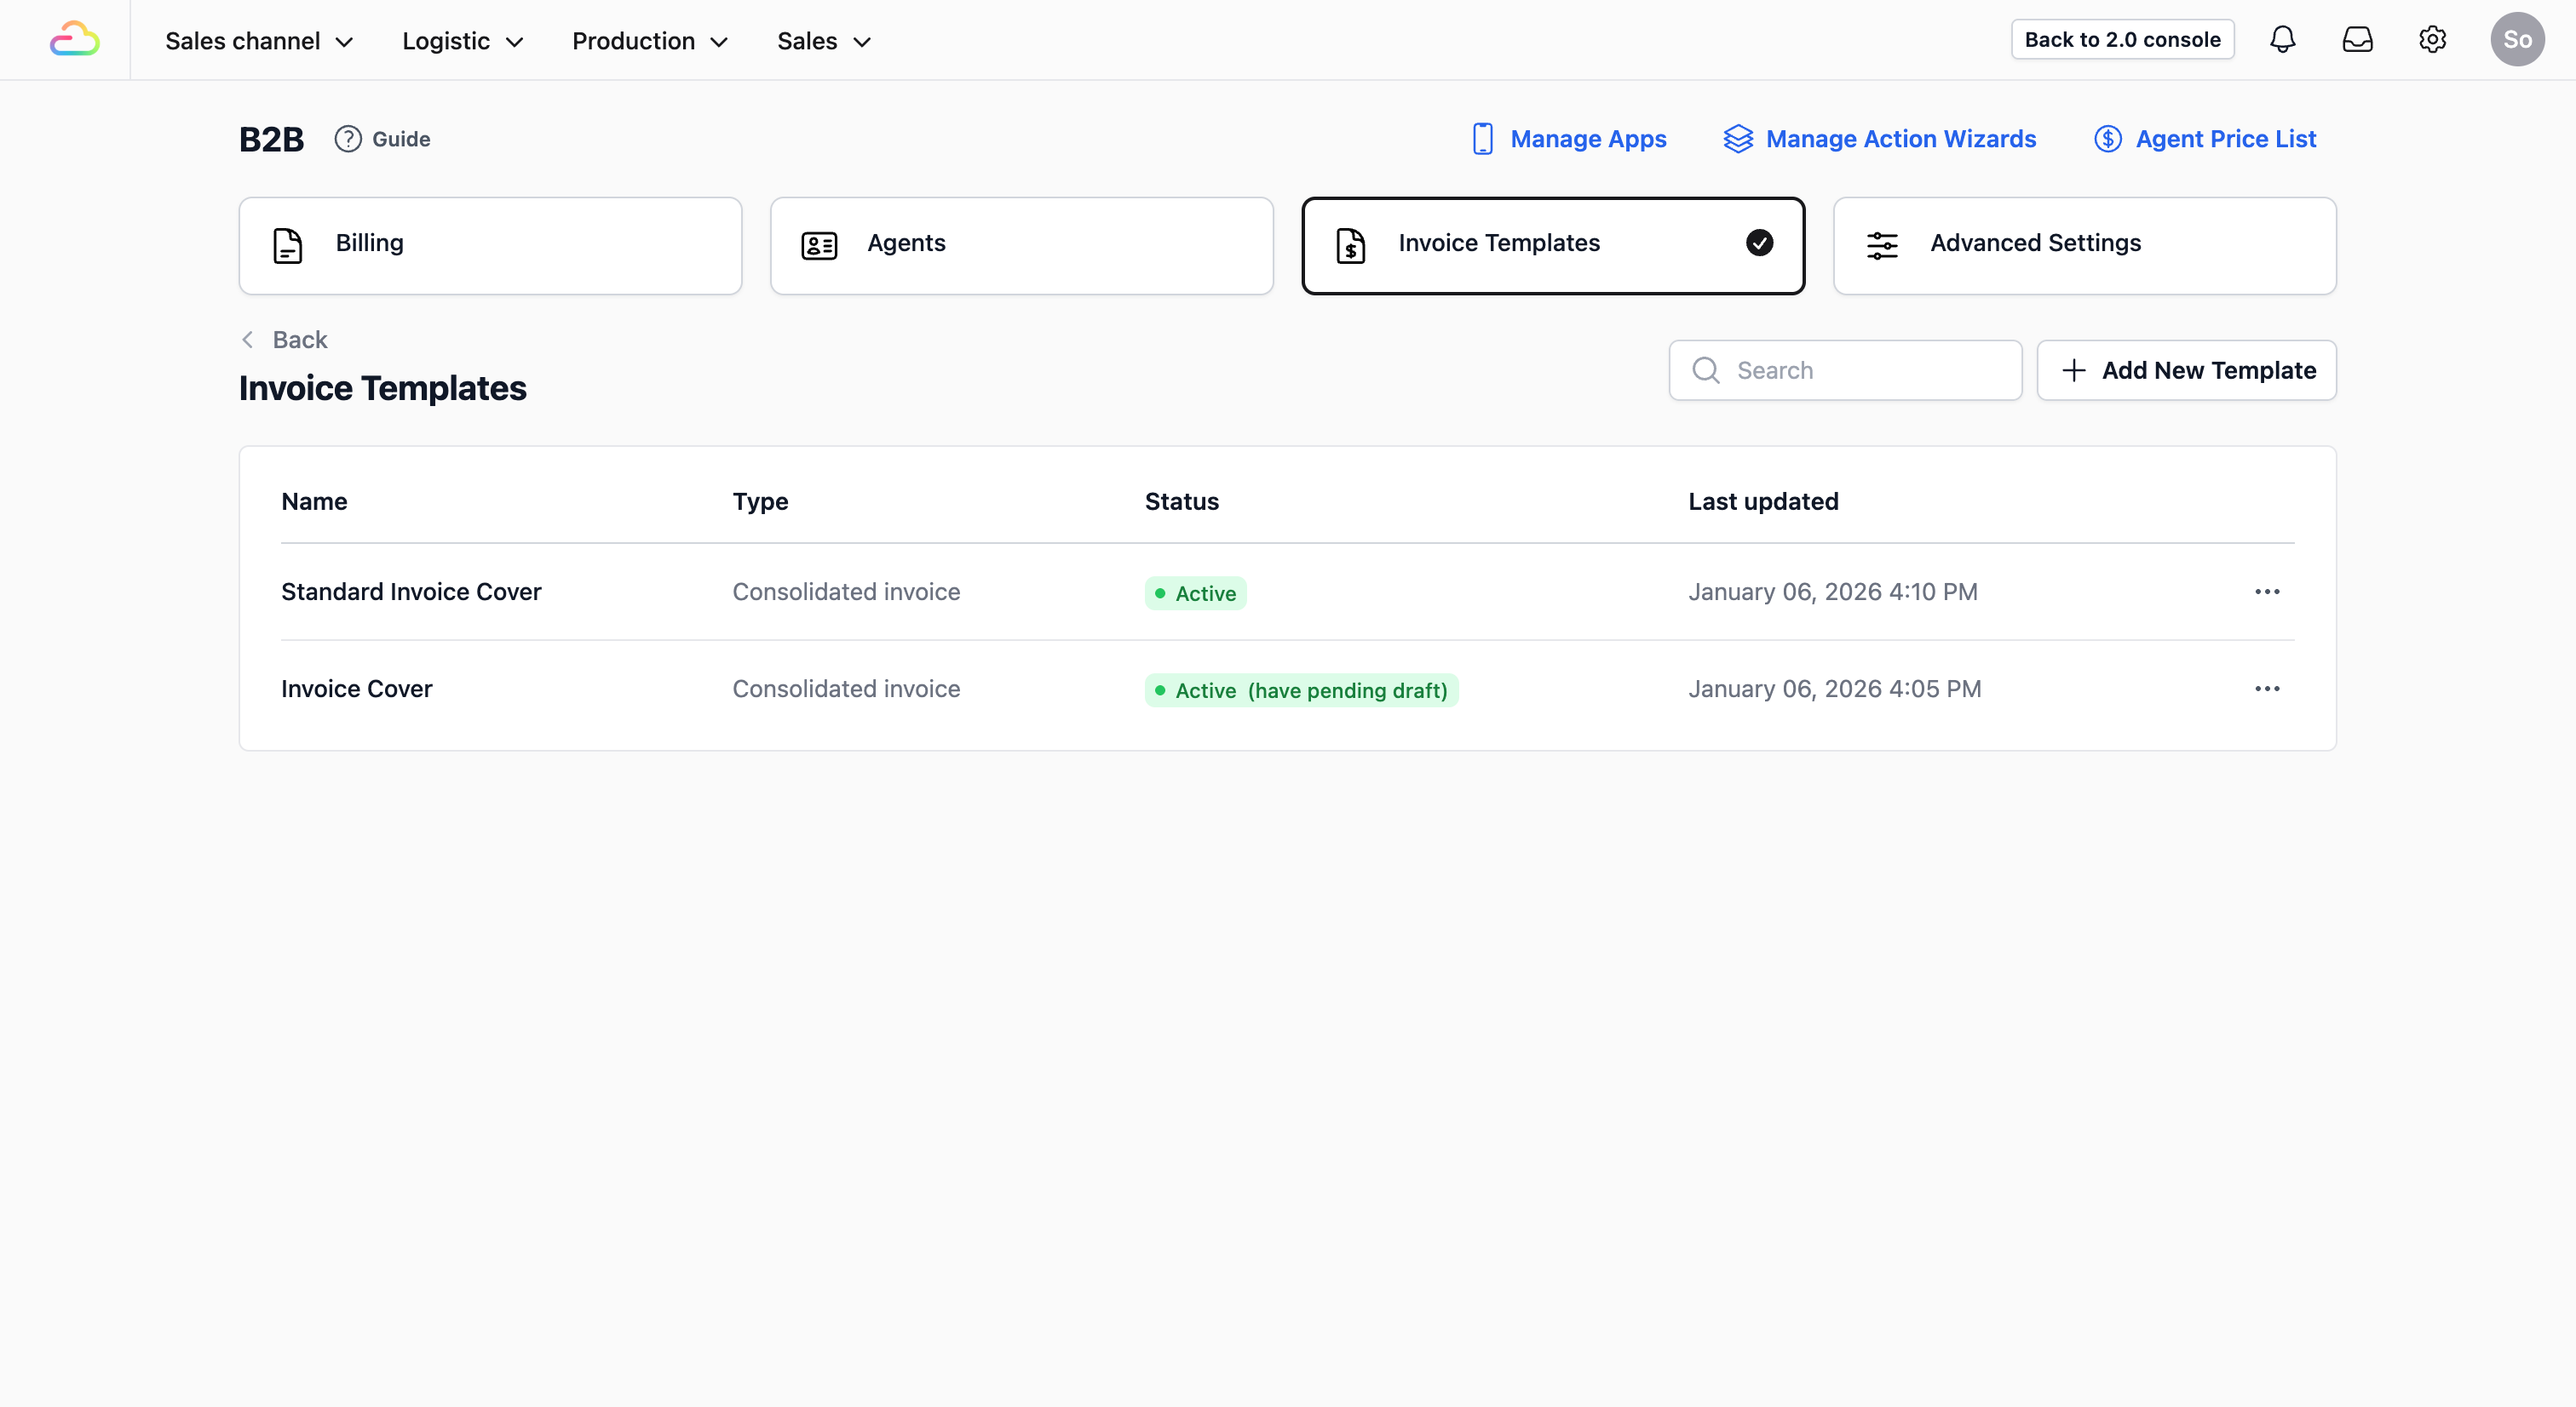Select the Advanced Settings tab
Screen dimensions: 2576x1407
tap(2084, 245)
